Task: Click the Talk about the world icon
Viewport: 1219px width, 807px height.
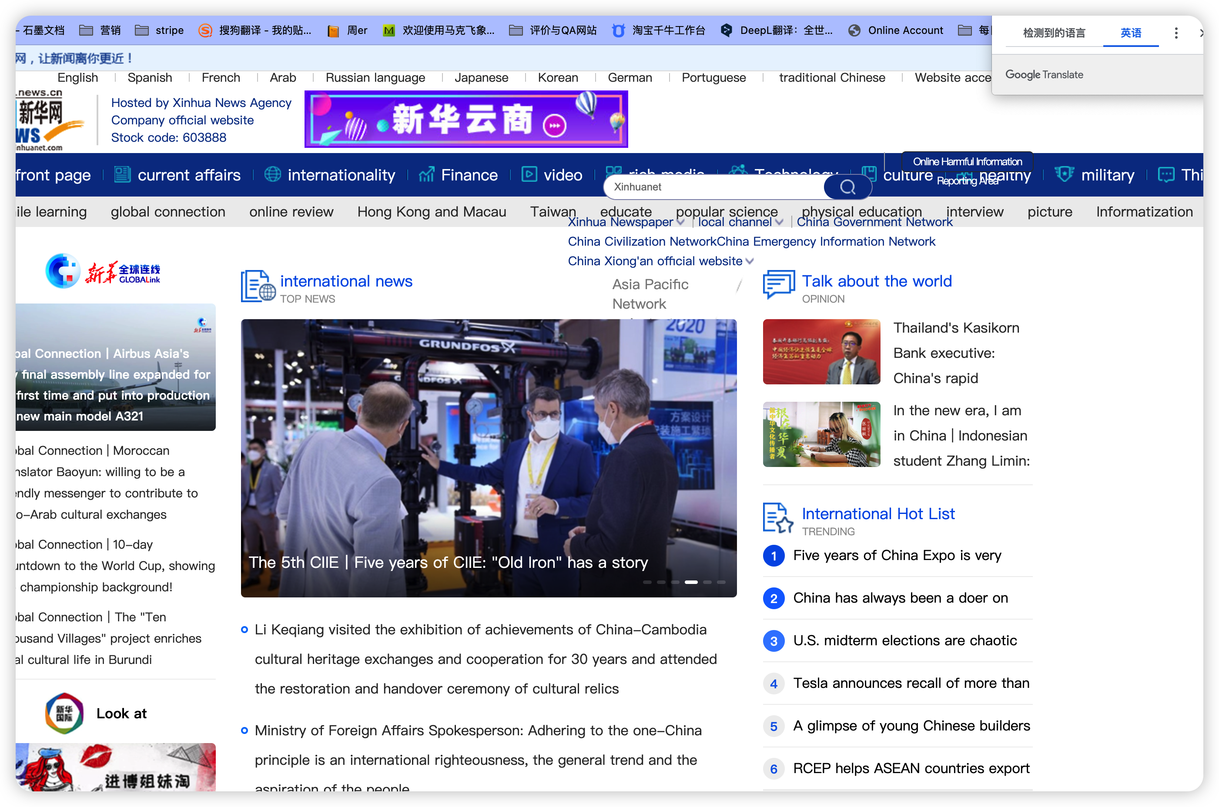Action: click(779, 283)
